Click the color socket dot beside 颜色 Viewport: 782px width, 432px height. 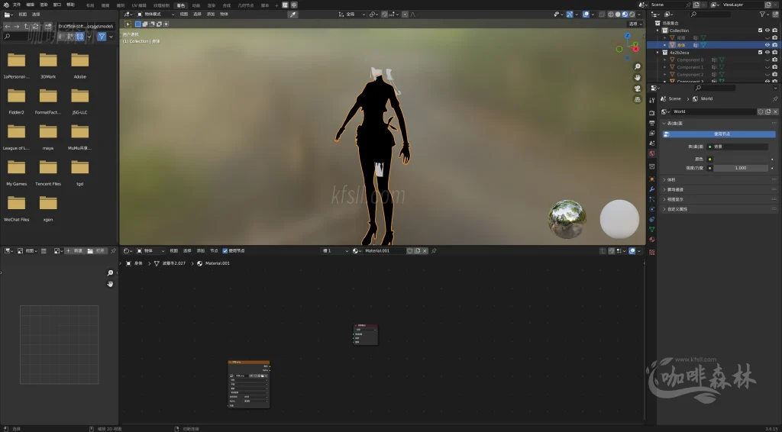(709, 160)
